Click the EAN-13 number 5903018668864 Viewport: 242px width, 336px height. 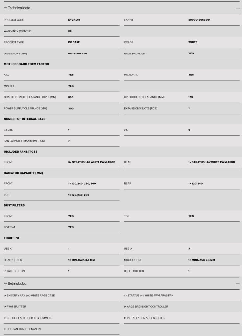200,20
